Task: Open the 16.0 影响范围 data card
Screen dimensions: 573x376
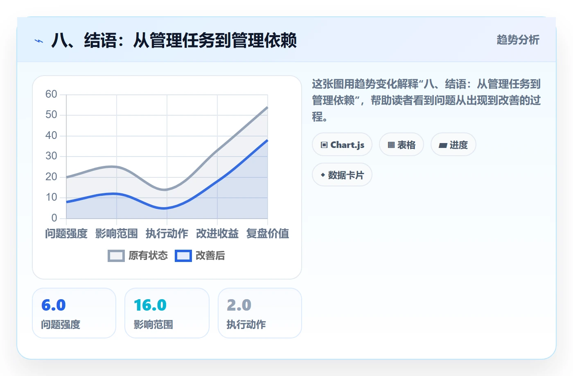Action: click(x=167, y=313)
